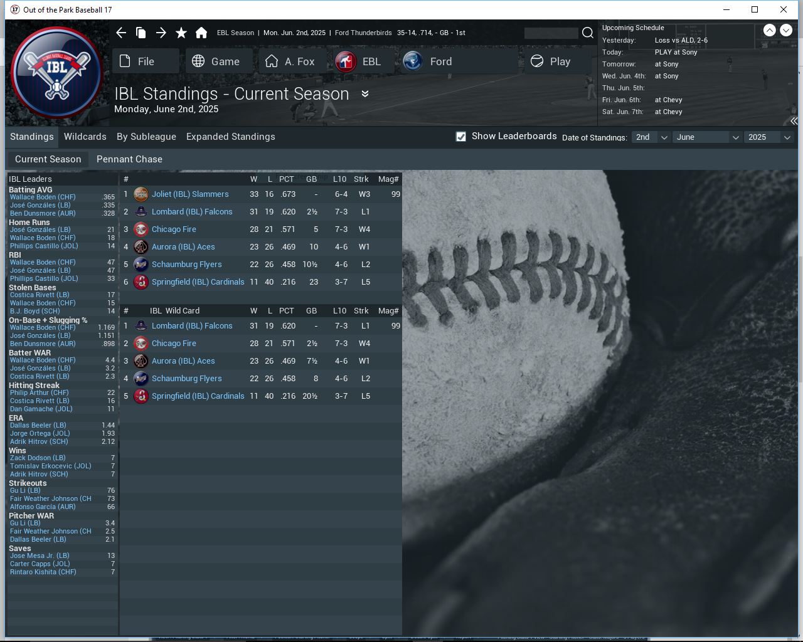The image size is (803, 642).
Task: Click the schedule scroll down arrow icon
Action: coord(786,30)
